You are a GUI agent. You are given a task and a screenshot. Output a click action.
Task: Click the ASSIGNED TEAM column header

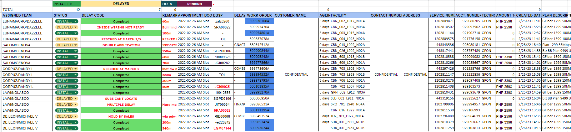[27, 15]
